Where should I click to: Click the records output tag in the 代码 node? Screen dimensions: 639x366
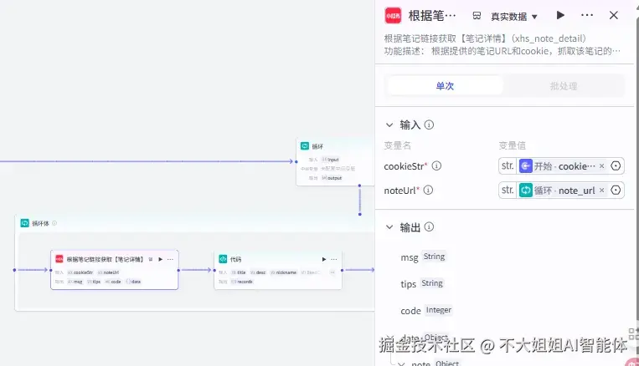[x=242, y=282]
